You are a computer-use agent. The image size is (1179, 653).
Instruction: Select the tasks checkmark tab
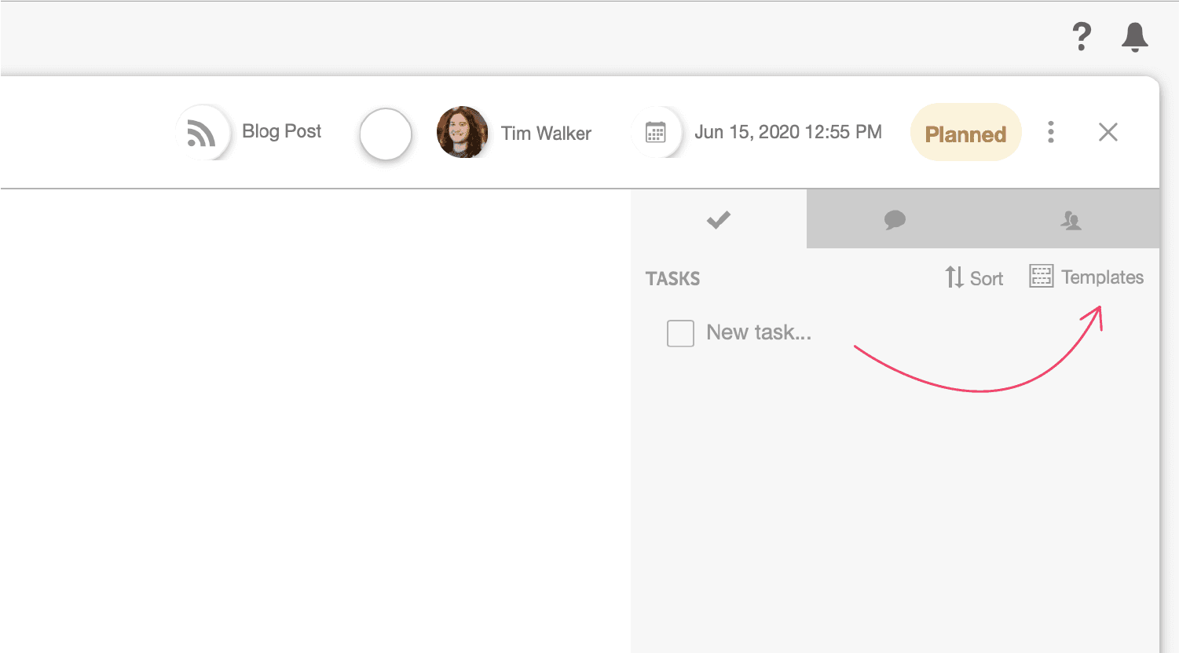719,220
